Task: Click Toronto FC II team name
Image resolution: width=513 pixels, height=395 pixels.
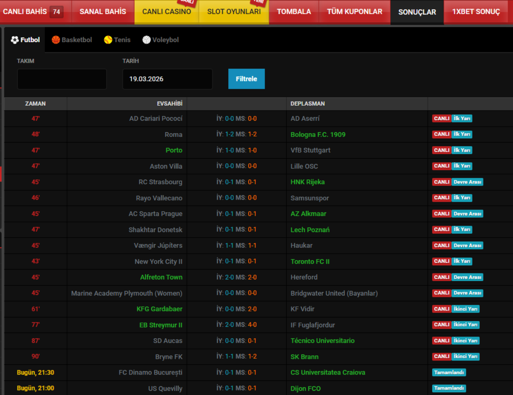Action: (310, 261)
